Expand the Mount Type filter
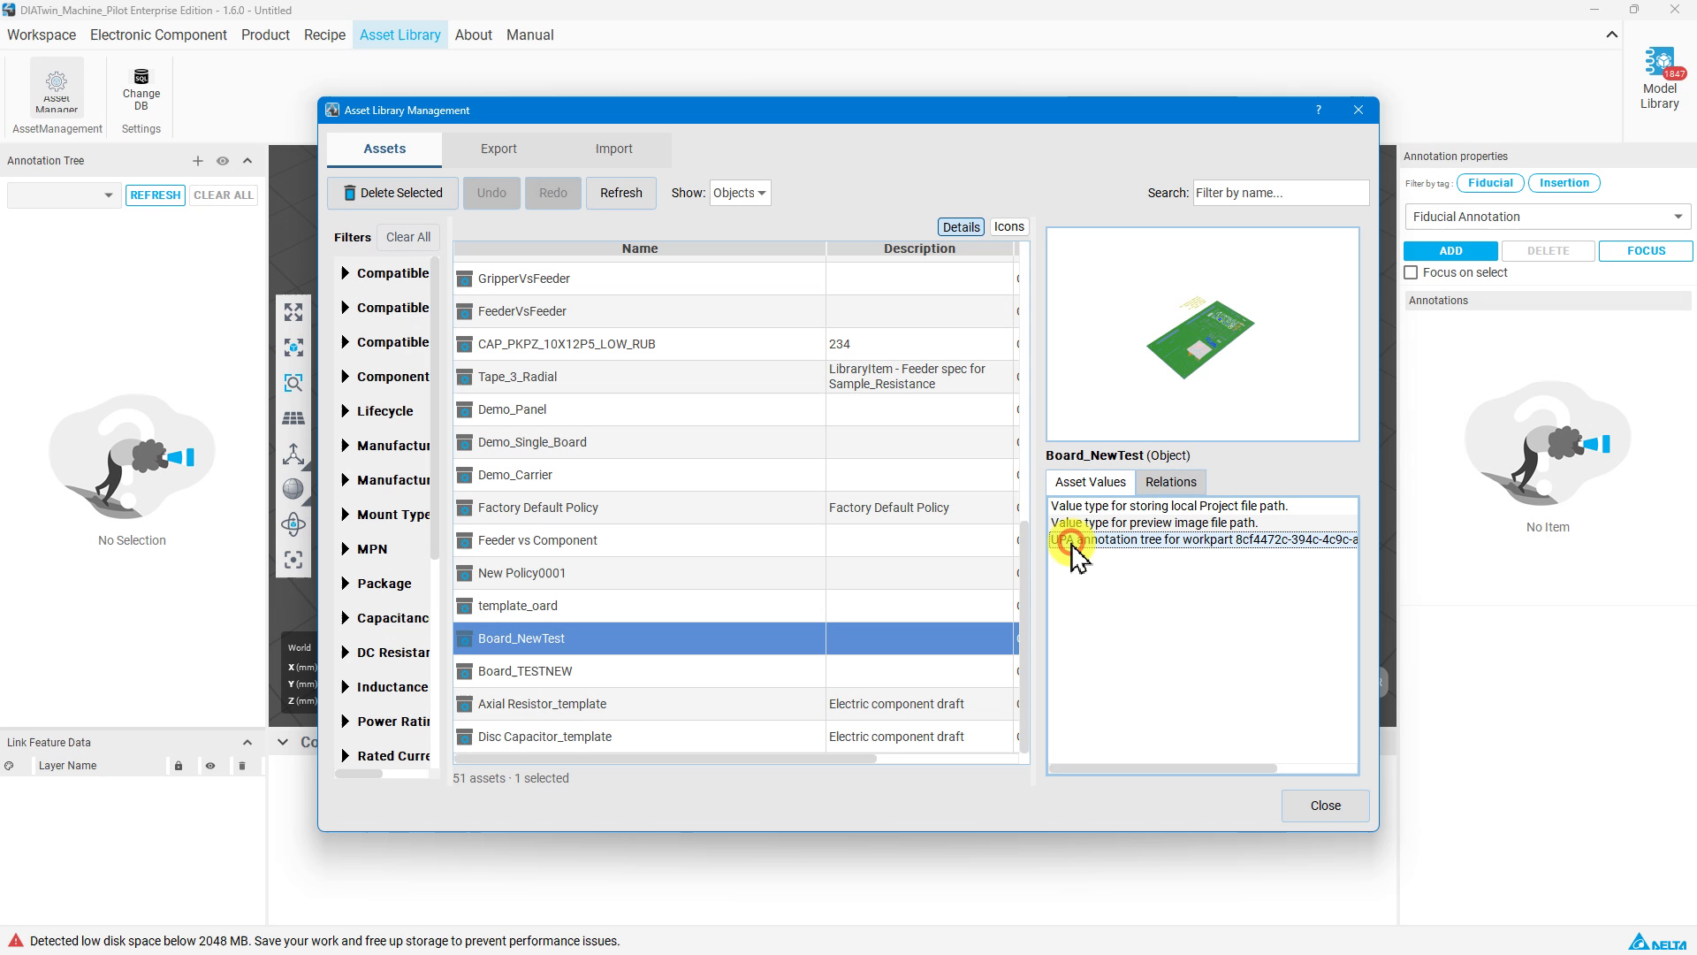The image size is (1697, 955). coord(345,515)
